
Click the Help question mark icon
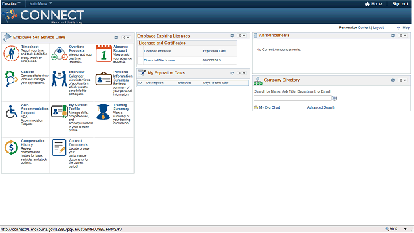point(398,28)
